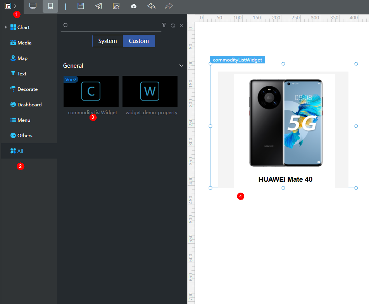The width and height of the screenshot is (369, 304).
Task: Close the widget panel
Action: pos(181,26)
